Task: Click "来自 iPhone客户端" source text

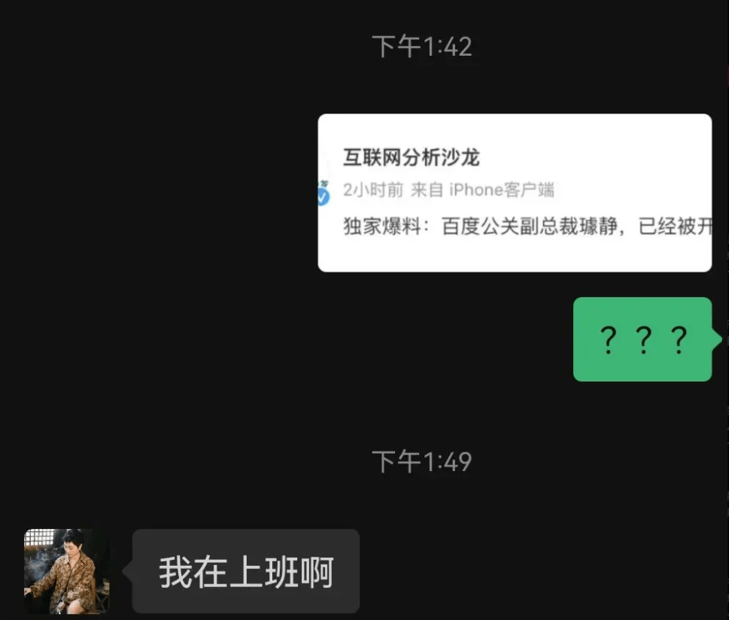Action: (482, 190)
